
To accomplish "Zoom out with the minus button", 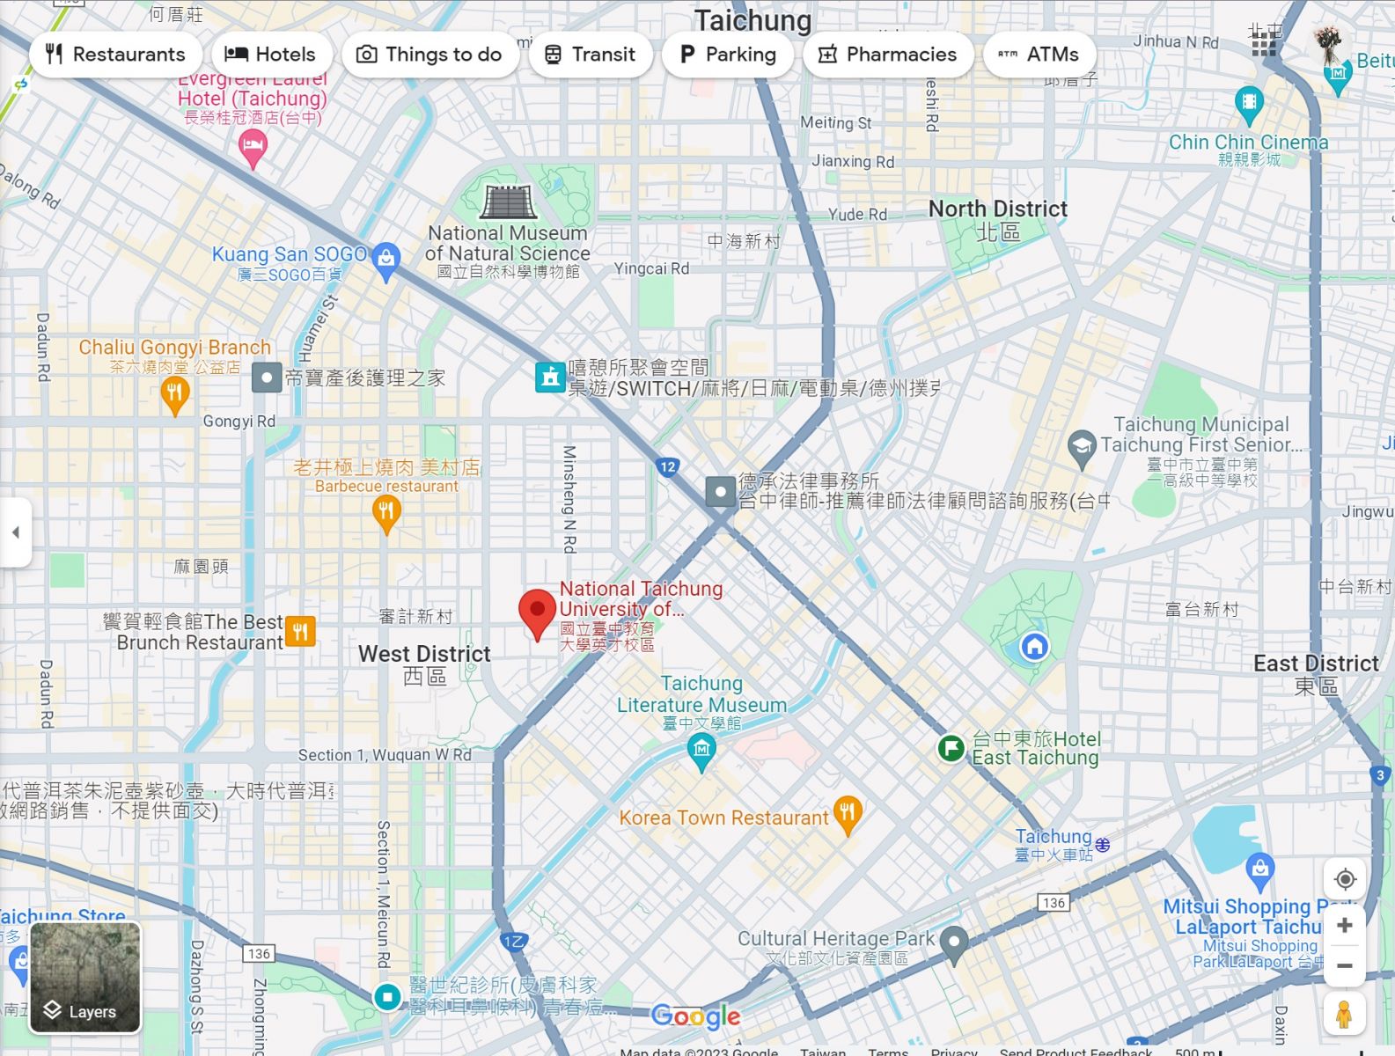I will (x=1344, y=965).
